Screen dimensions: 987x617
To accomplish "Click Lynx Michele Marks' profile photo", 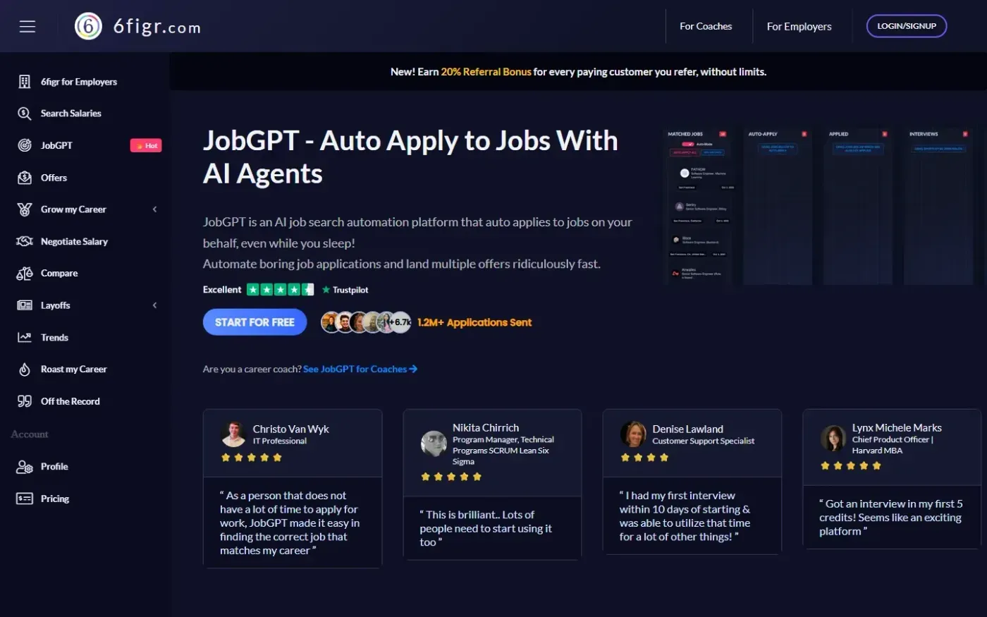I will 833,439.
